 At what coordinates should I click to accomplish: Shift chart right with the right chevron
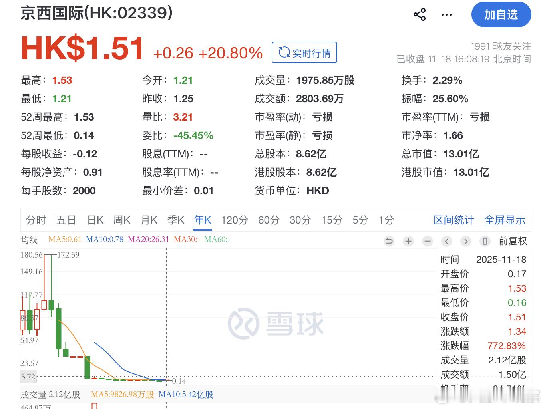pyautogui.click(x=465, y=241)
